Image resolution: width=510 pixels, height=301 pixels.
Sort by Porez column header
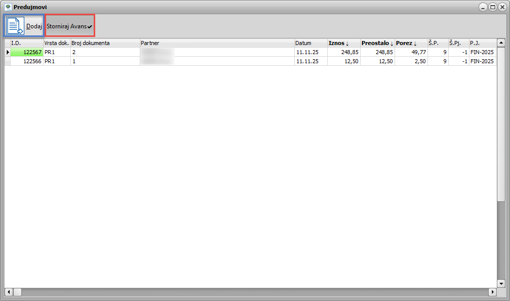410,43
